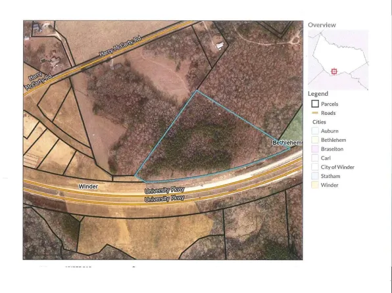Viewport: 392px width, 293px height.
Task: Click the Braselton city color swatch
Action: [315, 149]
